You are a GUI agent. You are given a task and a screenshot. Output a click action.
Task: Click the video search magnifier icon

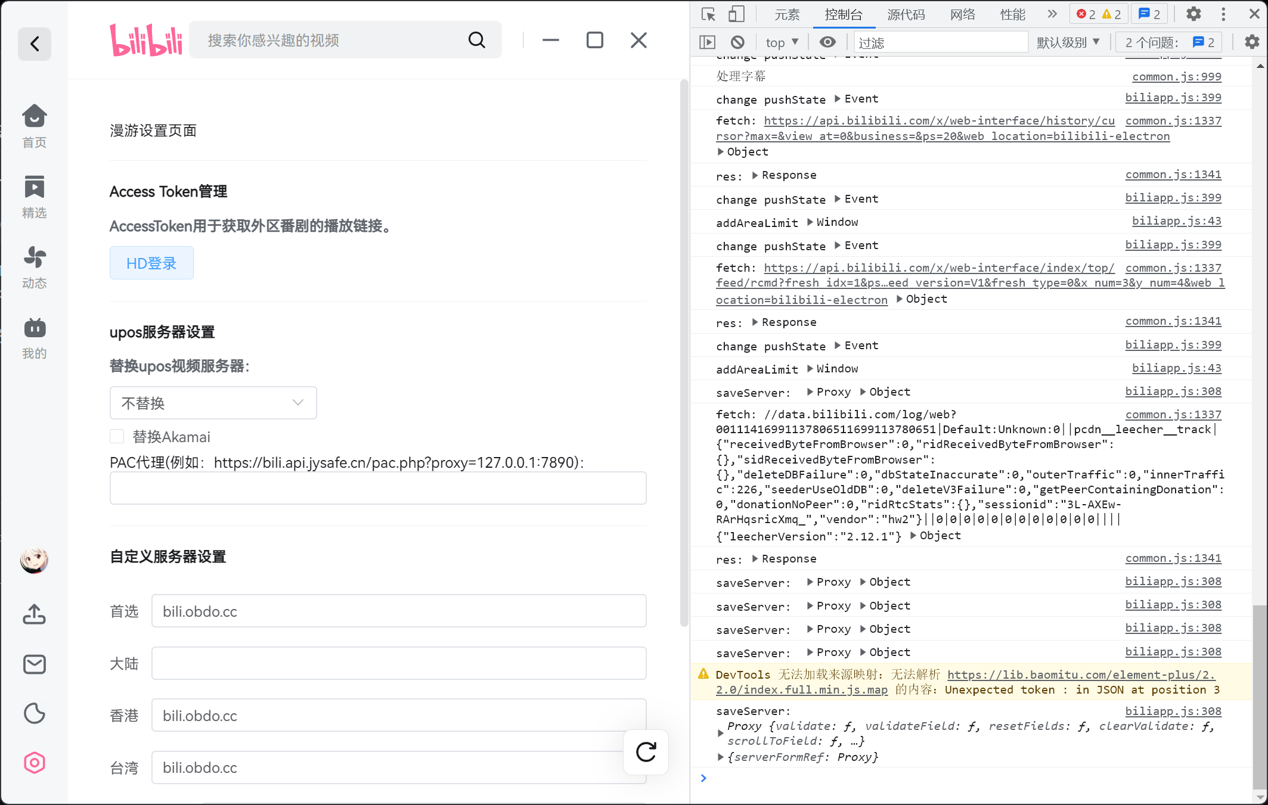click(x=476, y=40)
